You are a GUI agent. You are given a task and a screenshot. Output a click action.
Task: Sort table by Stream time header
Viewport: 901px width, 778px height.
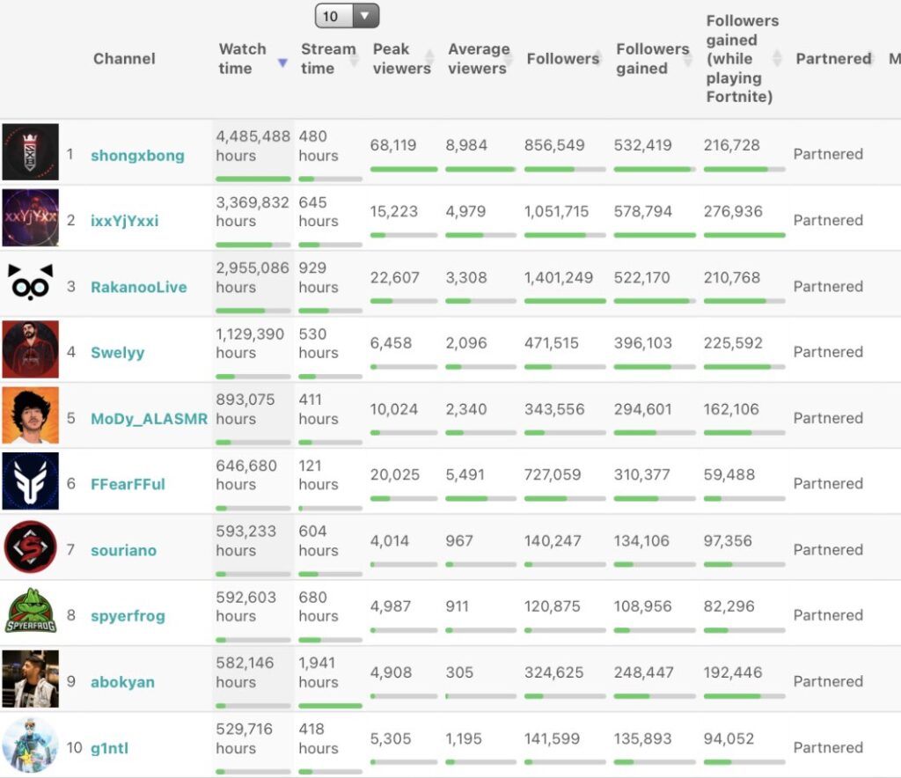[328, 58]
